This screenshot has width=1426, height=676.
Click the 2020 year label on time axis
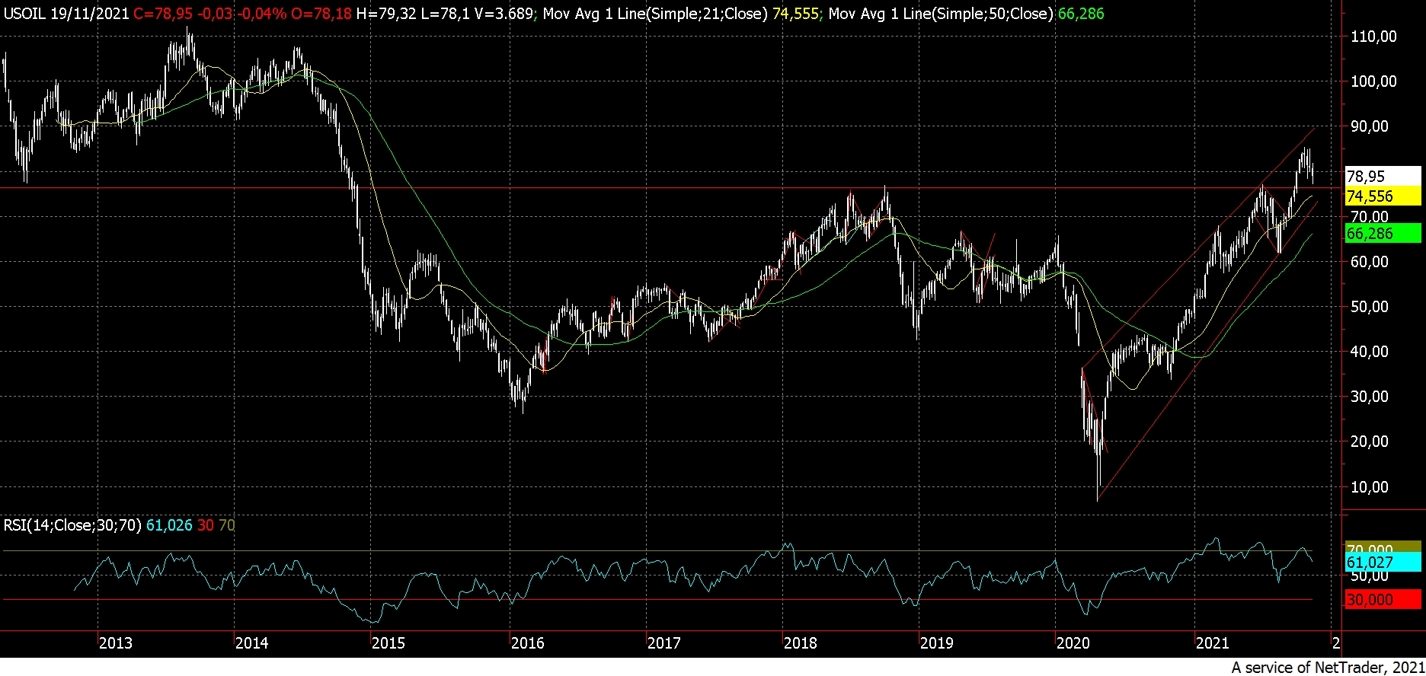click(x=1073, y=643)
